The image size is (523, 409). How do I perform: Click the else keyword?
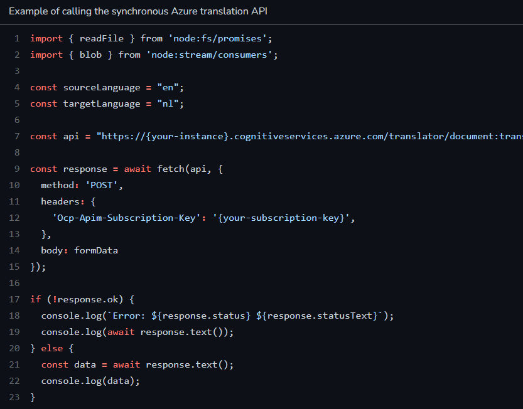click(x=52, y=348)
